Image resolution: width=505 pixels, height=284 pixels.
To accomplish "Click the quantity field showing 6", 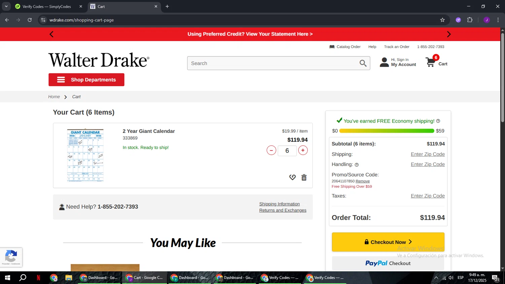I will tap(287, 151).
